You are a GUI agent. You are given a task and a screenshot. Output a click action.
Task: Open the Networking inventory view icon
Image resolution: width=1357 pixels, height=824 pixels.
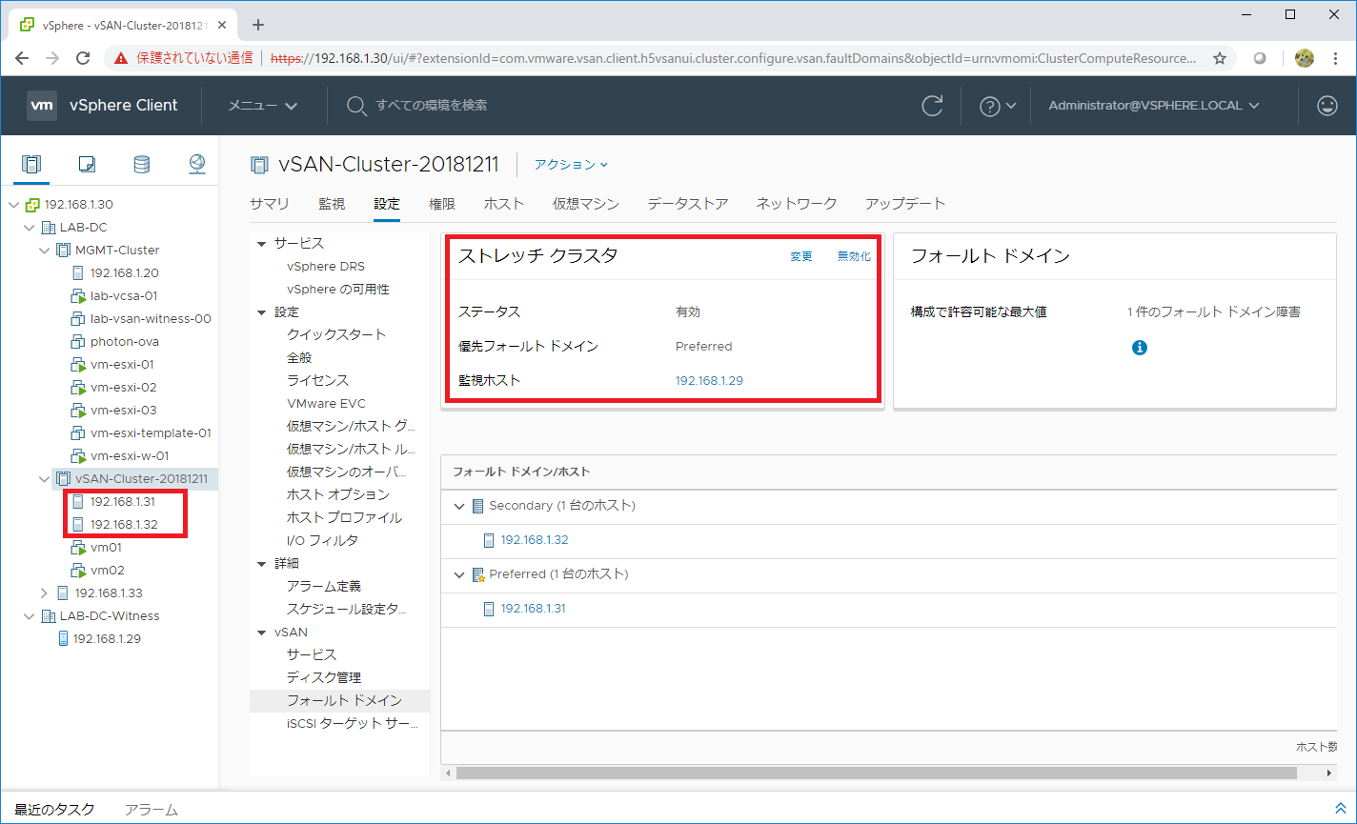pos(197,164)
